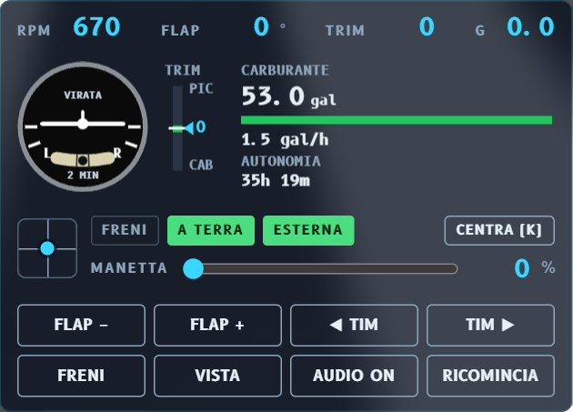This screenshot has height=412, width=573.
Task: Click the vertical TRIM indicator bar
Action: tap(177, 128)
